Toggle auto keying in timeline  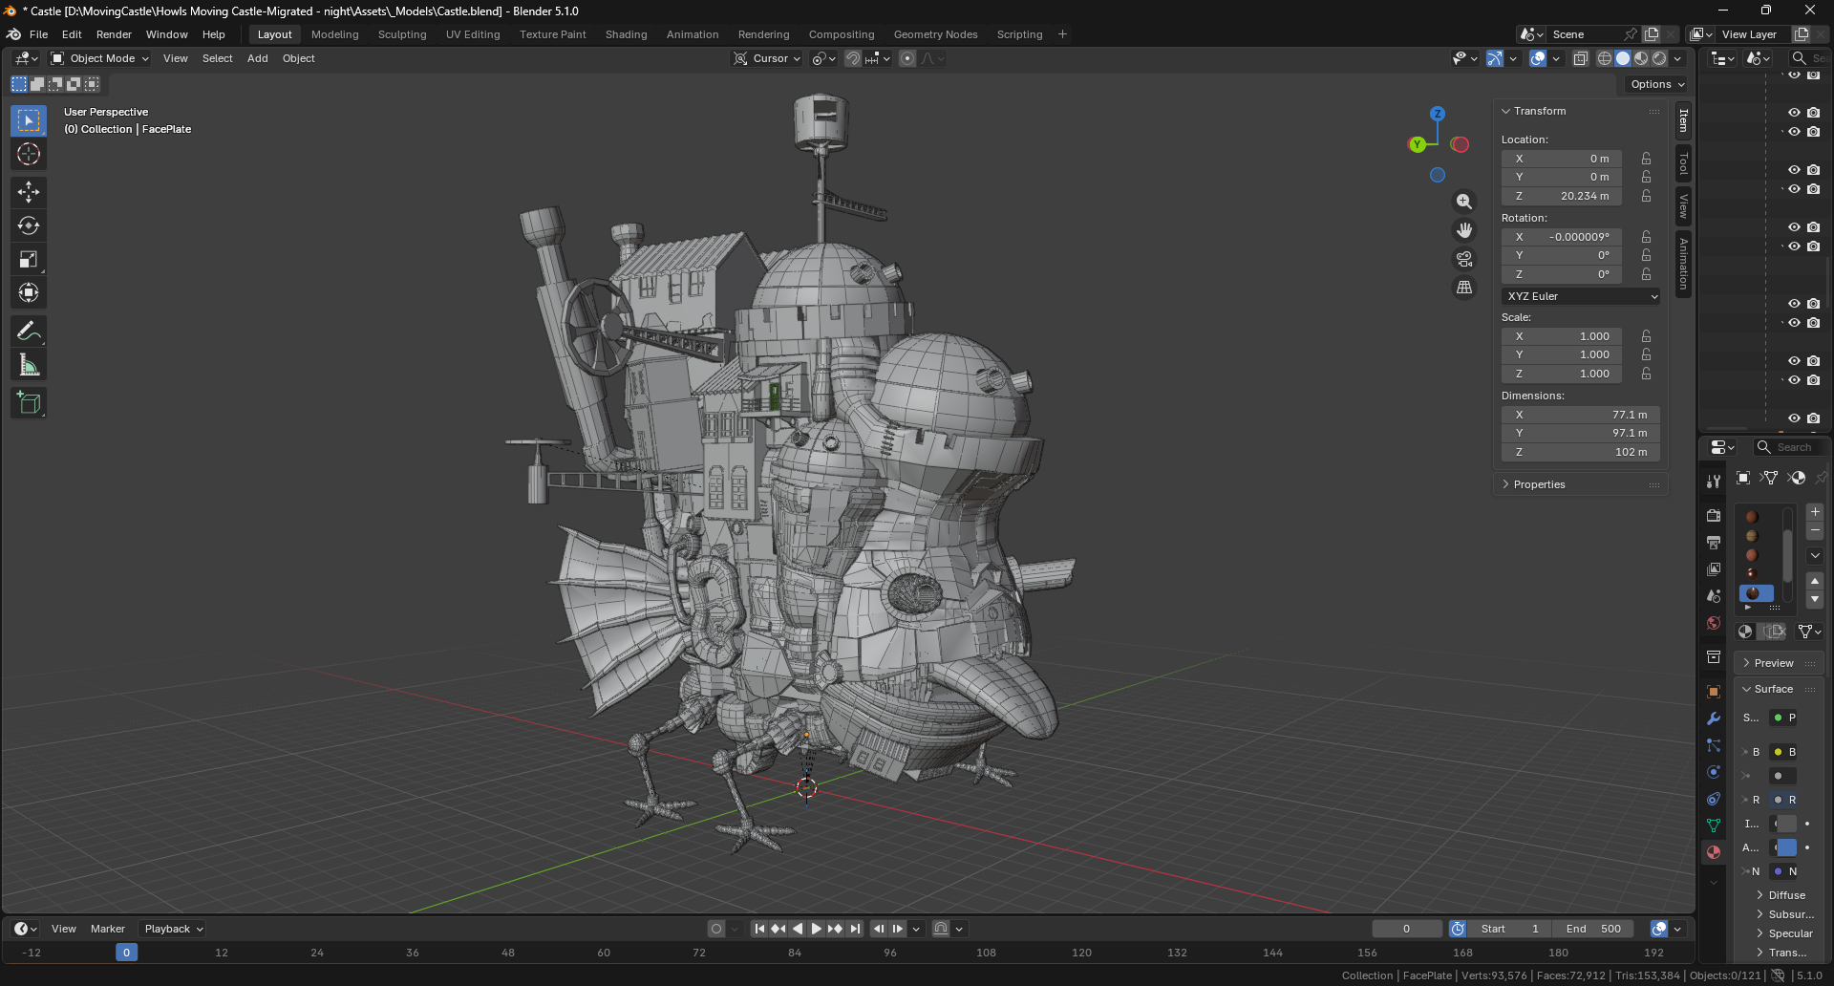716,929
